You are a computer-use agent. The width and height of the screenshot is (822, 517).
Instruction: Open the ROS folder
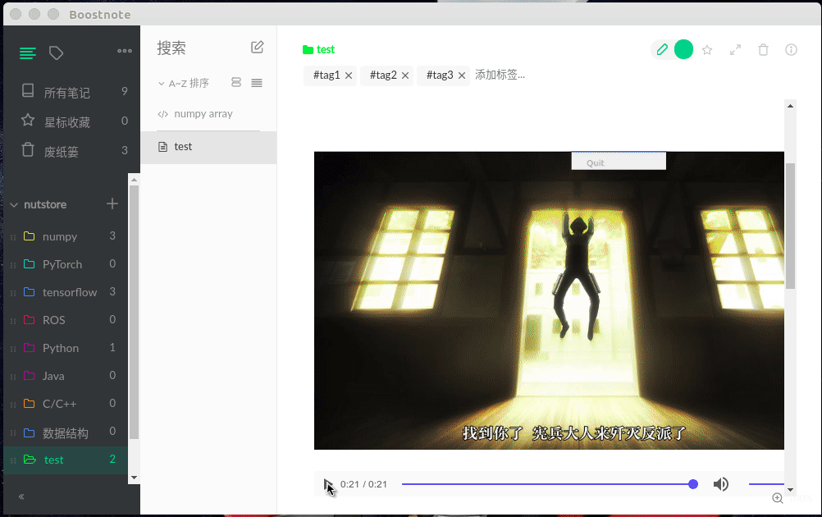pos(66,320)
